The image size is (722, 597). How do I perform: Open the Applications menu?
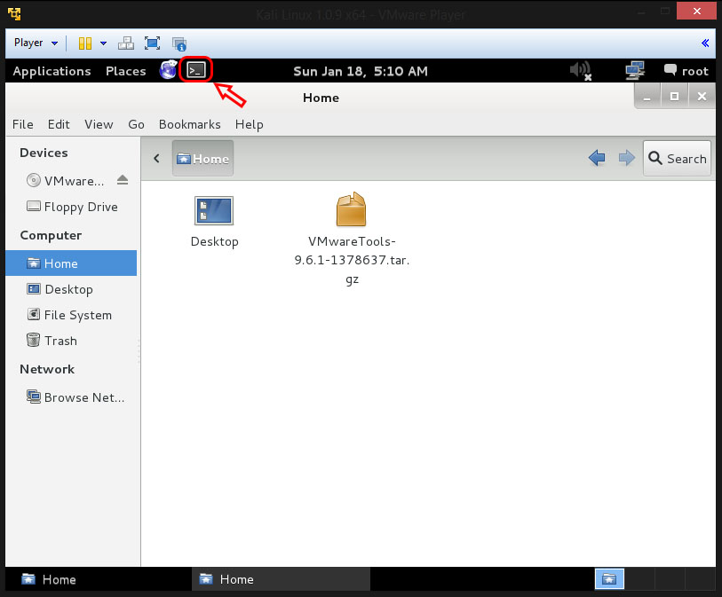coord(52,71)
